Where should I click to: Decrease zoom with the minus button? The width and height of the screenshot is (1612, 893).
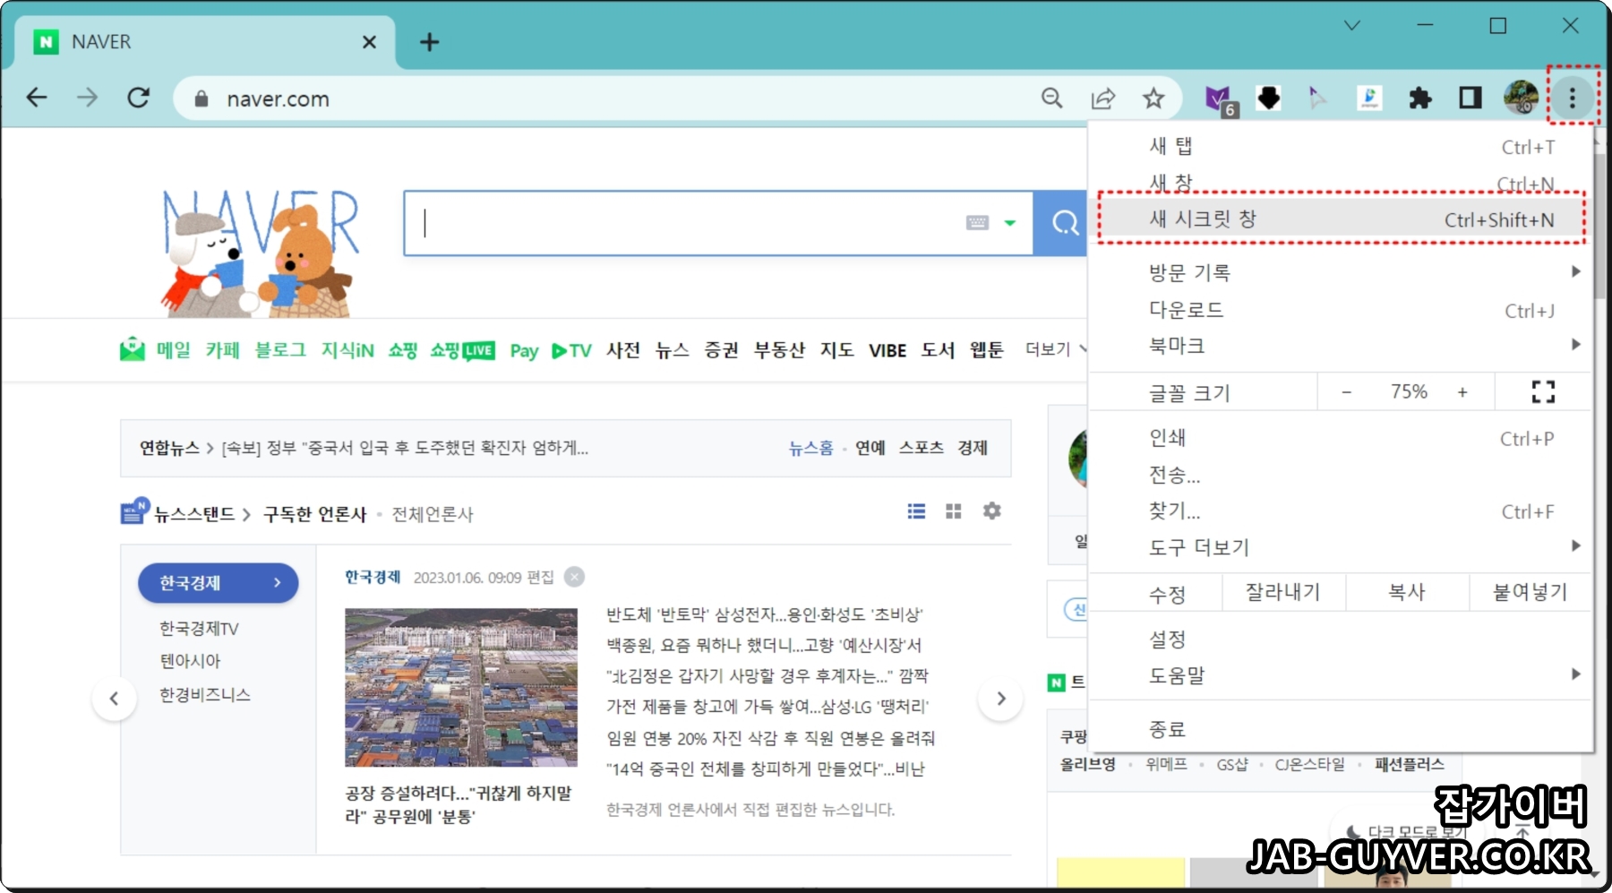click(1346, 392)
